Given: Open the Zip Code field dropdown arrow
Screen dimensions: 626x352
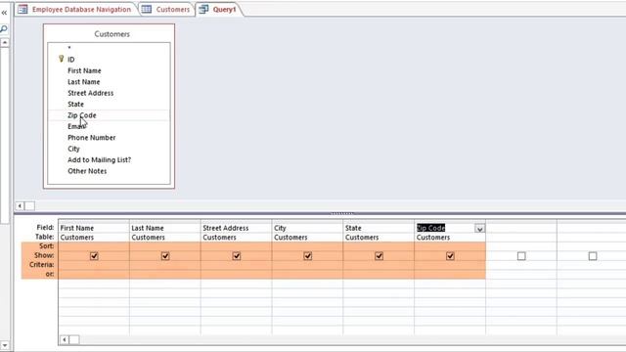Looking at the screenshot, I should [479, 229].
